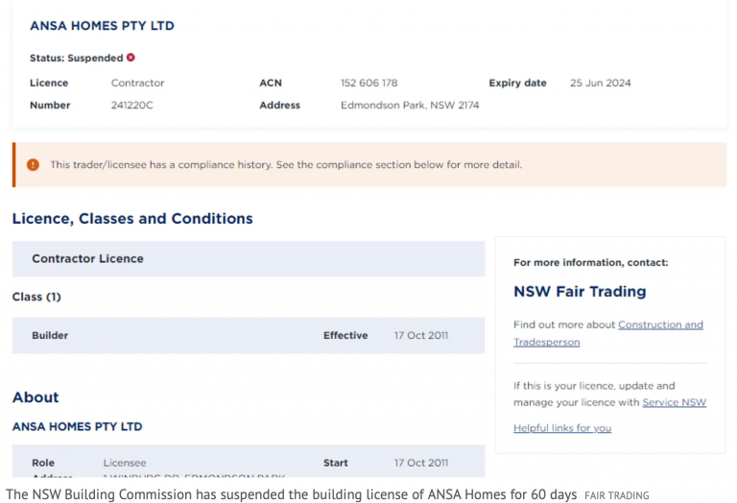Click the compliance history alert banner
Image resolution: width=737 pixels, height=503 pixels.
(x=368, y=165)
